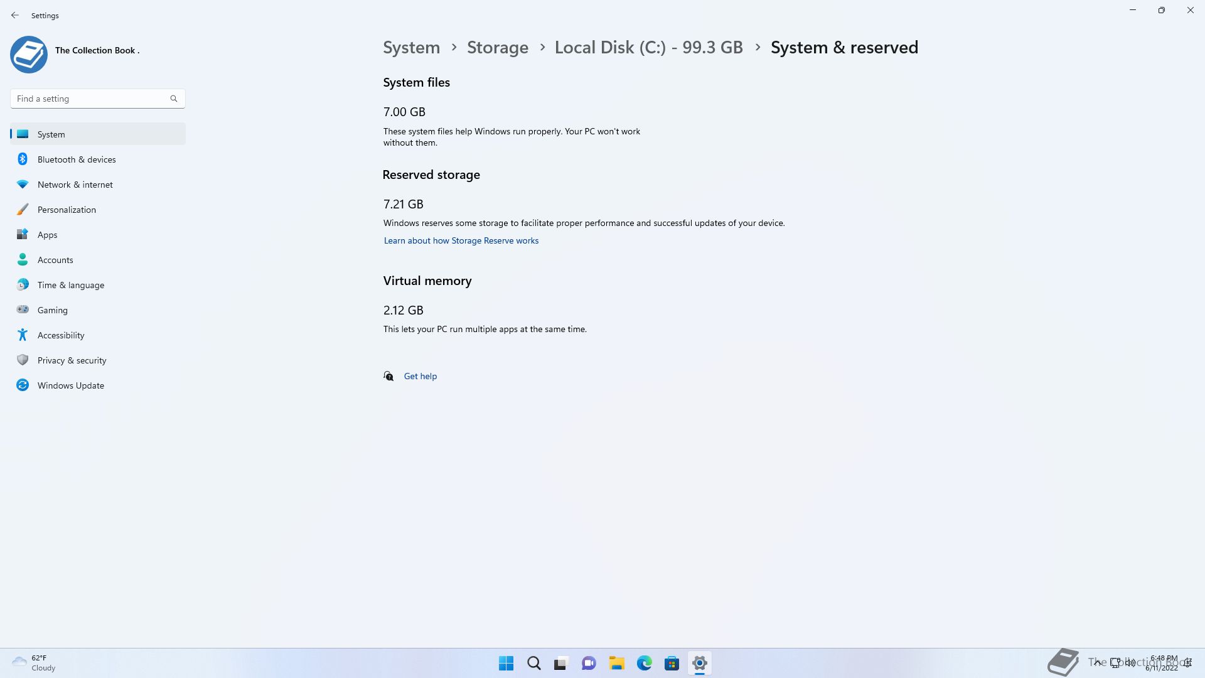This screenshot has height=678, width=1205.
Task: Click the Find a setting search box
Action: pos(91,99)
